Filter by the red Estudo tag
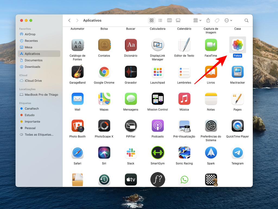 point(39,115)
